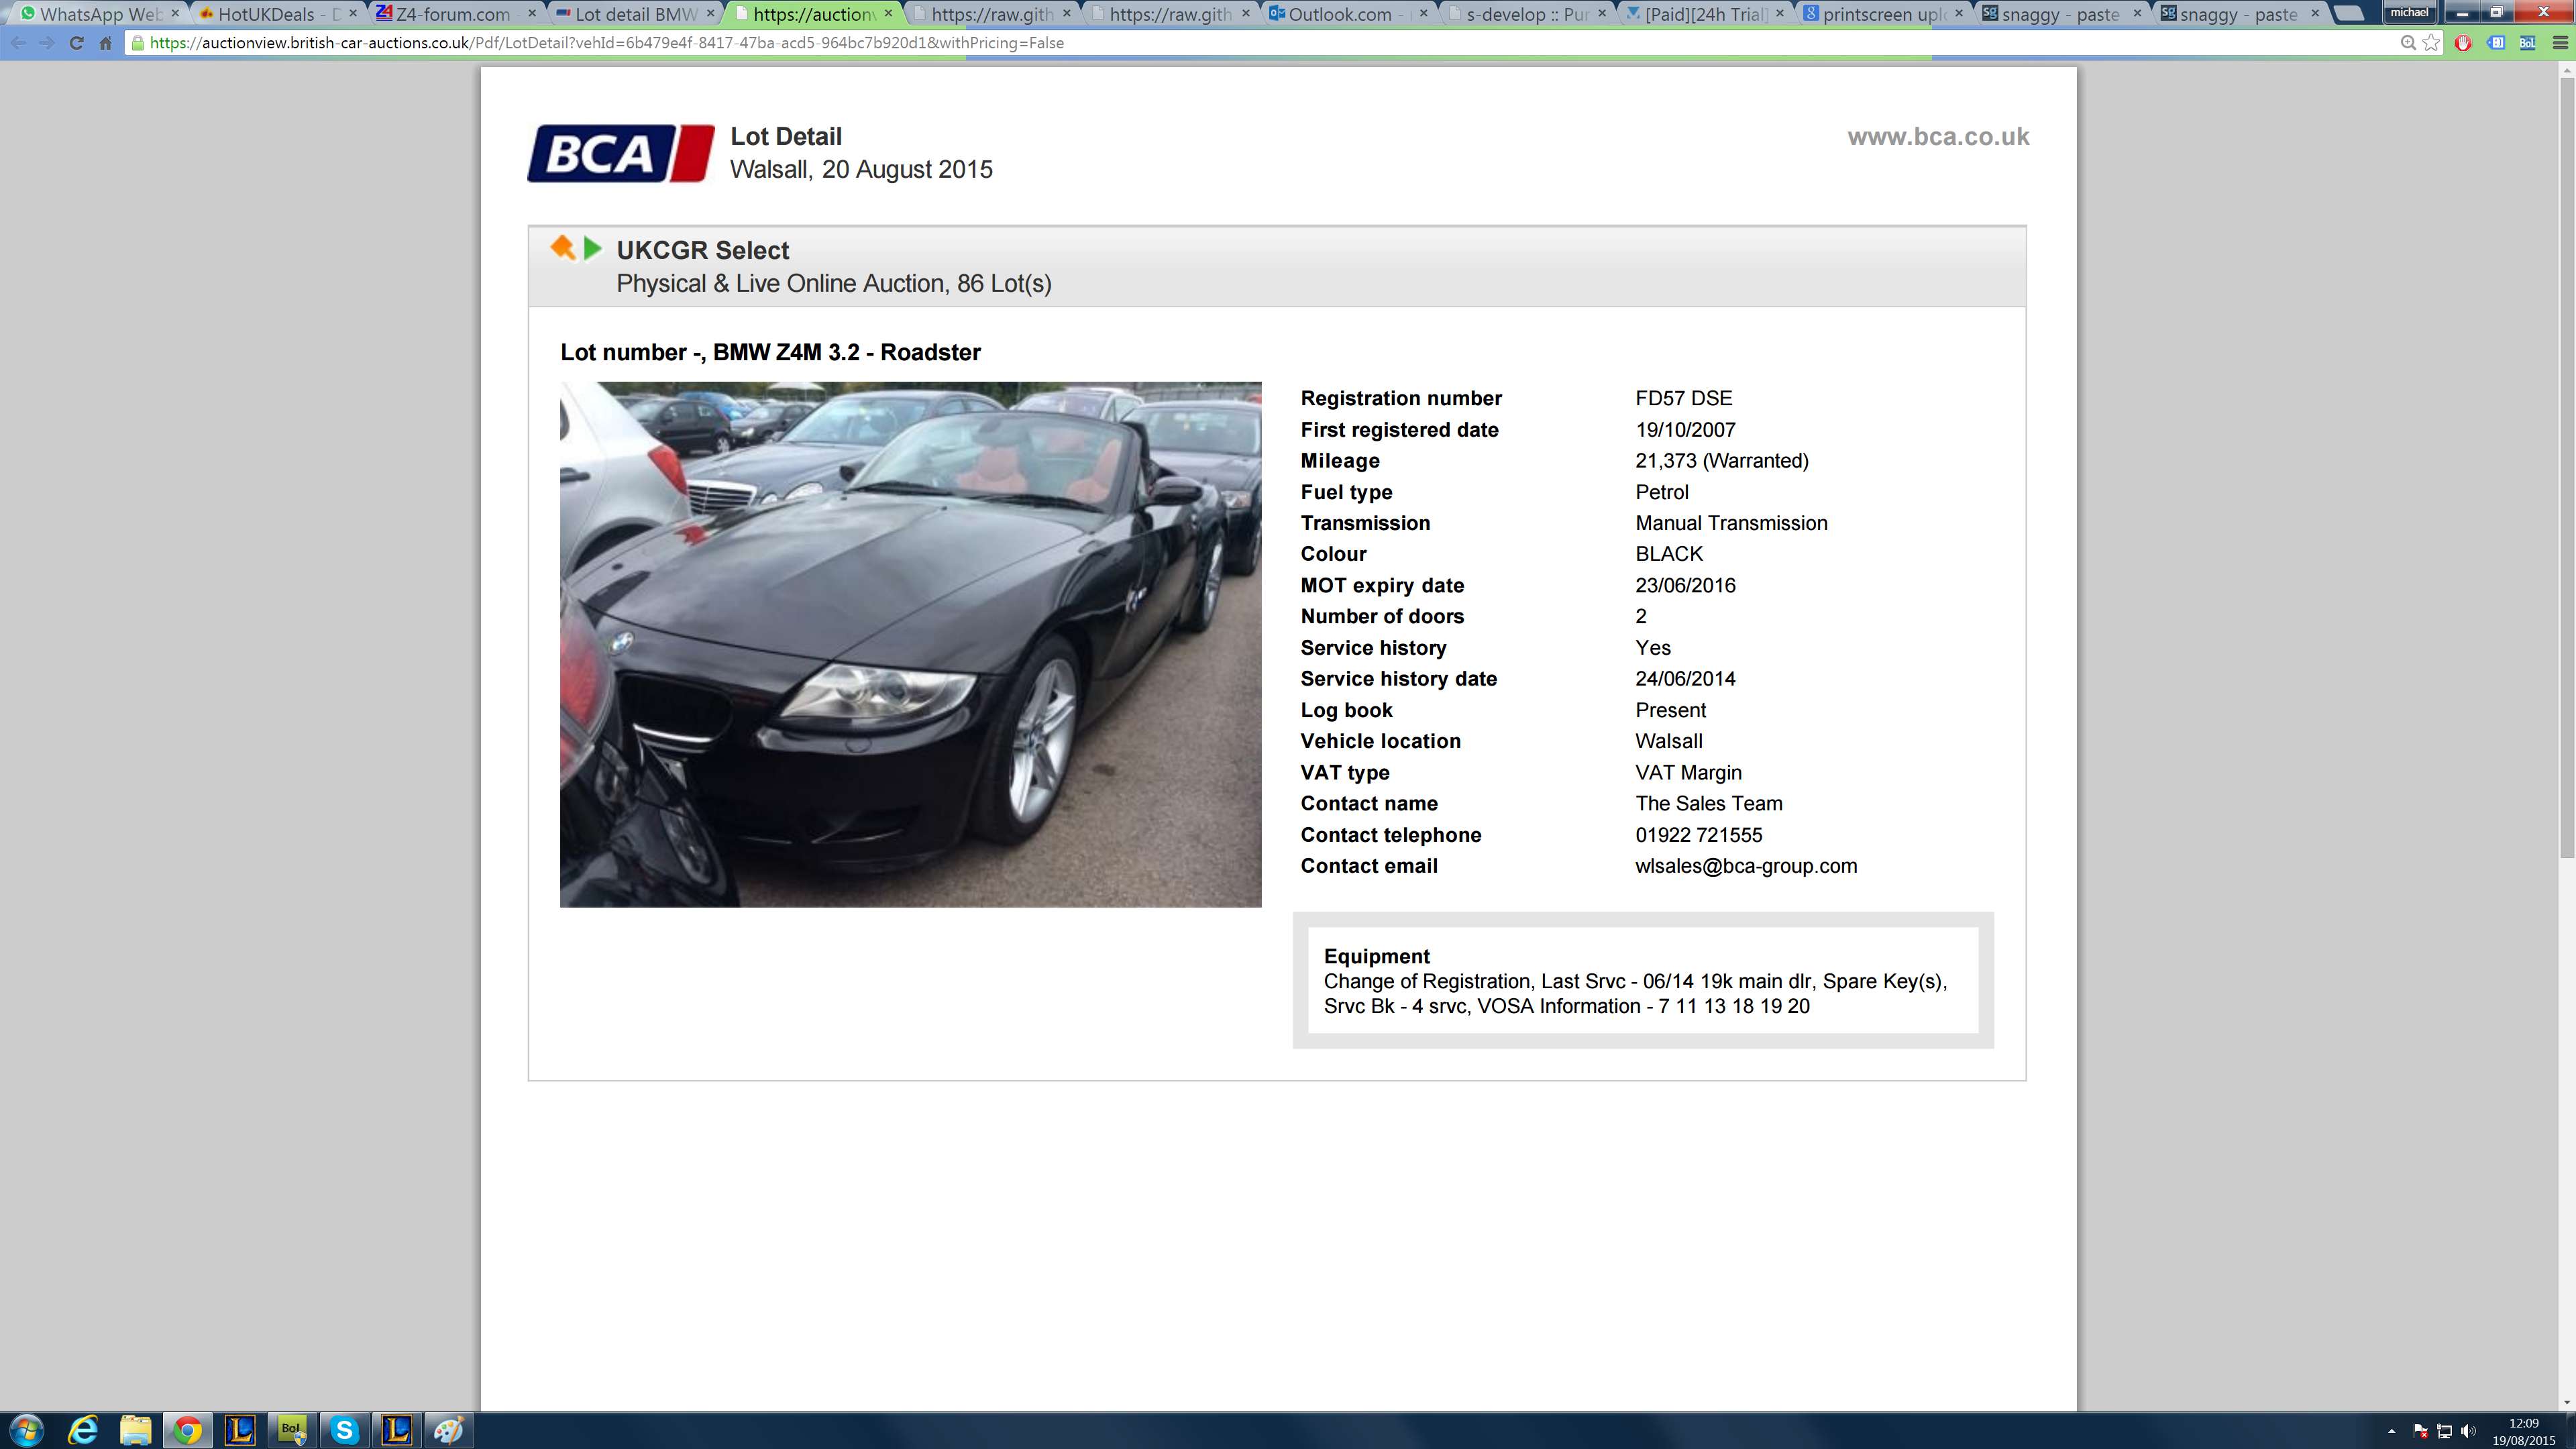This screenshot has width=2576, height=1449.
Task: Open the red stop-hand ad blocker extension
Action: pos(2463,43)
